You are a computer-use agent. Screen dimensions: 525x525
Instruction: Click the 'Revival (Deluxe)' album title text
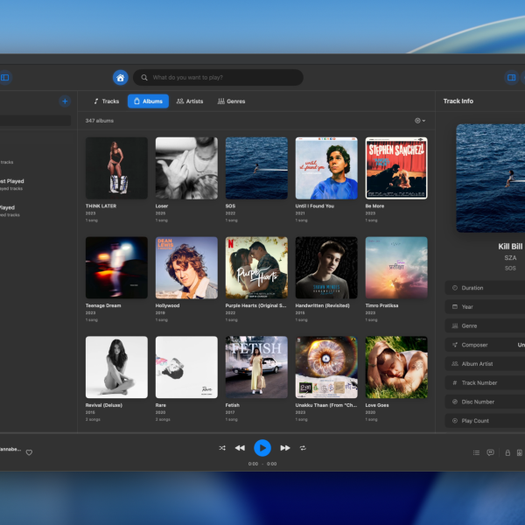104,405
